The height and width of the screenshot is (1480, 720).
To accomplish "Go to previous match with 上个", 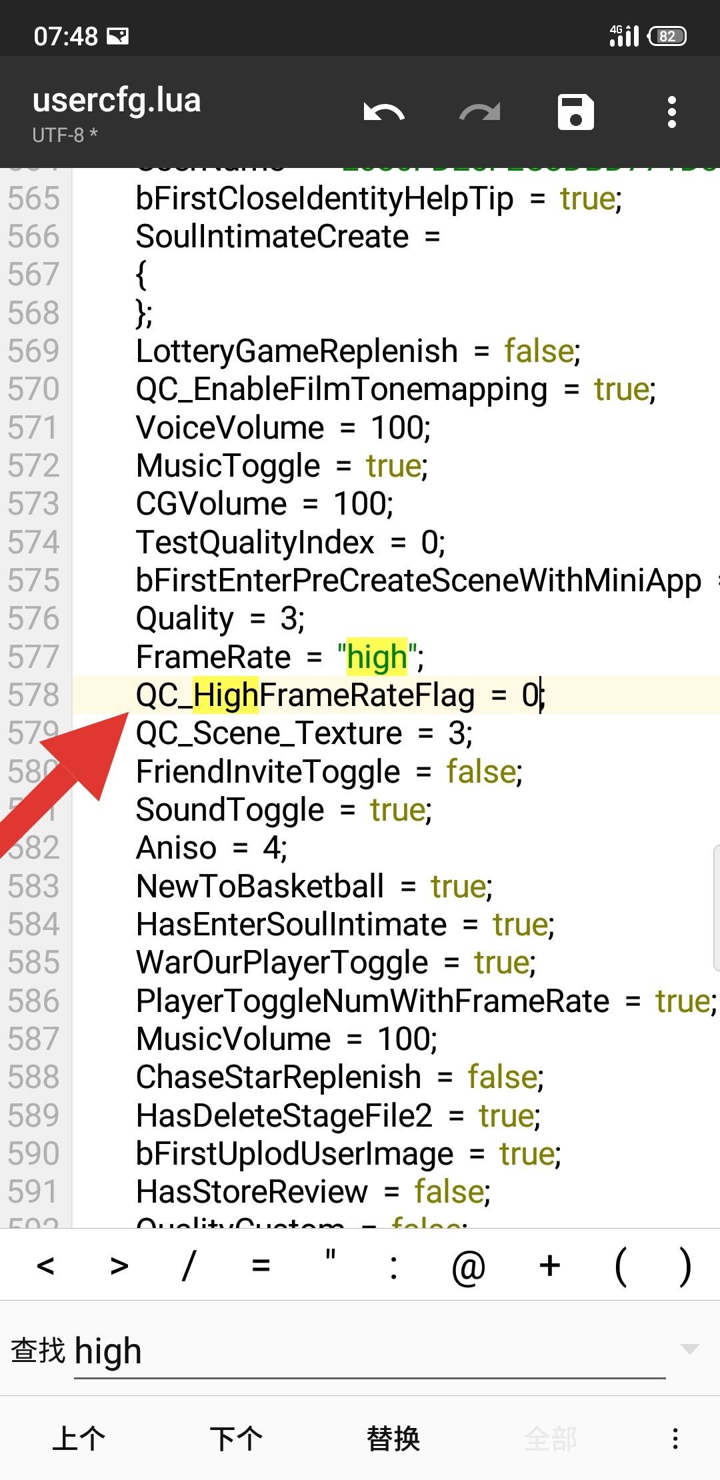I will pyautogui.click(x=79, y=1438).
